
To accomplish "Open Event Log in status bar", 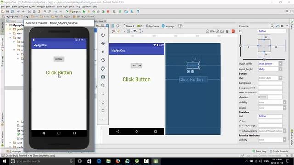I will pyautogui.click(x=259, y=151).
